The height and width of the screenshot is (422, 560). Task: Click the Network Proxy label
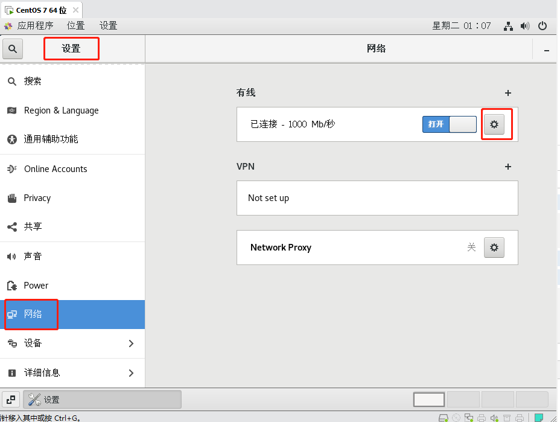click(x=281, y=248)
